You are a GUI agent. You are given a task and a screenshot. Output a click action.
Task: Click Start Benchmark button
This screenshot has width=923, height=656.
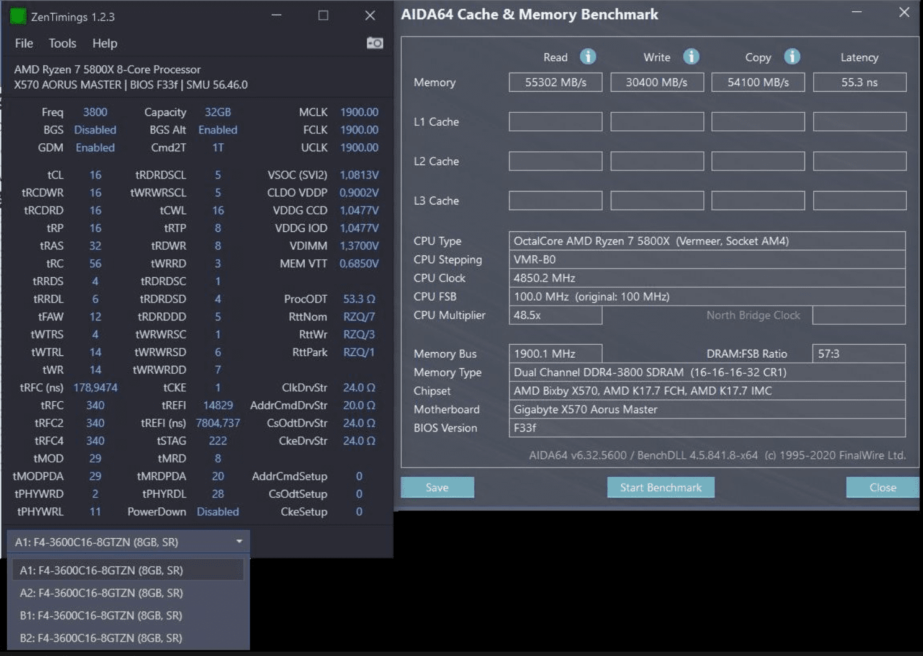coord(660,487)
